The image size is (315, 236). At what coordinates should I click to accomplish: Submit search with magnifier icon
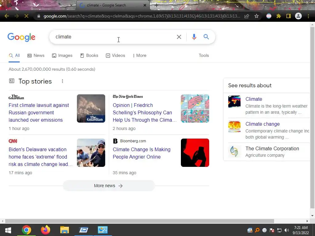point(206,37)
